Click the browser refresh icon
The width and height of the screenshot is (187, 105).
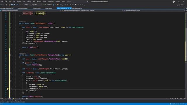tap(53, 5)
